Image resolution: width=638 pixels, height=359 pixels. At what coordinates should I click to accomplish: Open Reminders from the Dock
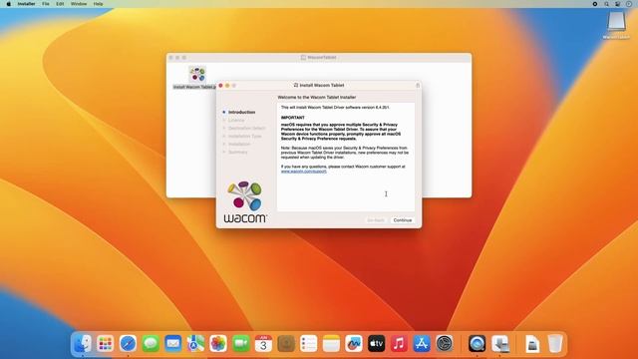308,344
